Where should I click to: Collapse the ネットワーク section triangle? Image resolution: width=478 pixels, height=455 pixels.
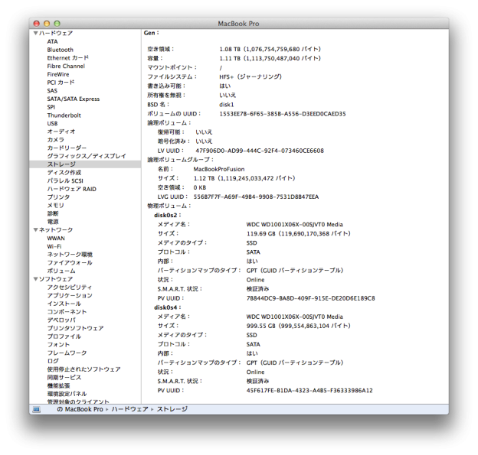tap(36, 229)
